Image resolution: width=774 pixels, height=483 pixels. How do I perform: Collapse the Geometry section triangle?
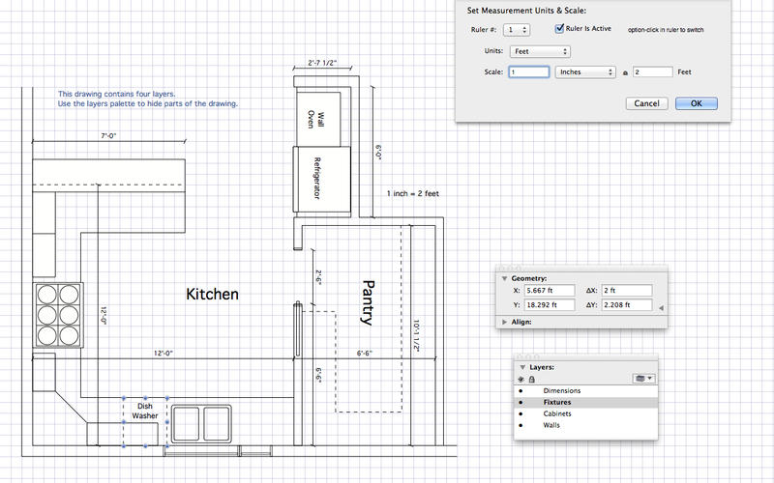click(x=504, y=277)
